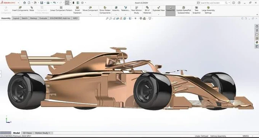Switch to the Layout tab
259x138 pixels.
(16, 18)
